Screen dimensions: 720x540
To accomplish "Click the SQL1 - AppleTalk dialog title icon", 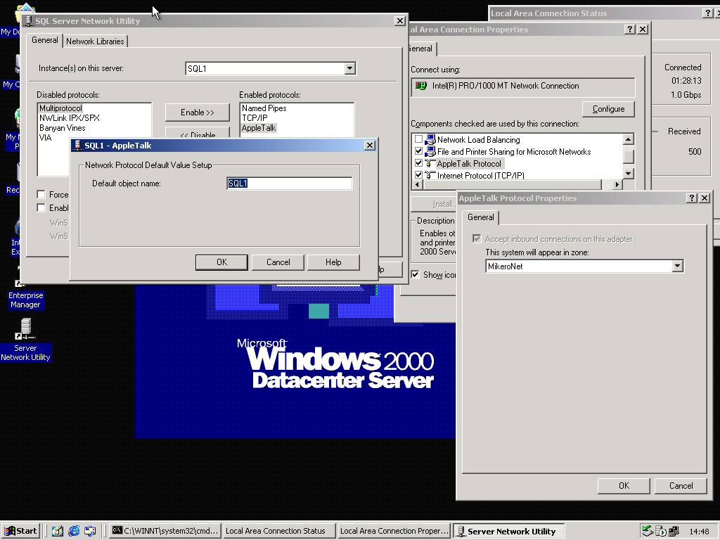I will pyautogui.click(x=78, y=145).
